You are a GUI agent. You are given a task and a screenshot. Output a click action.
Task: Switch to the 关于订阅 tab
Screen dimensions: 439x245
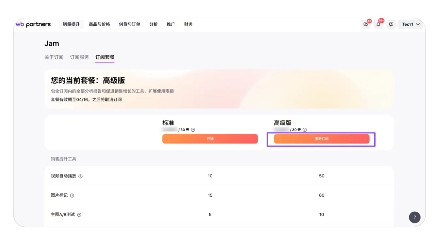pyautogui.click(x=54, y=57)
